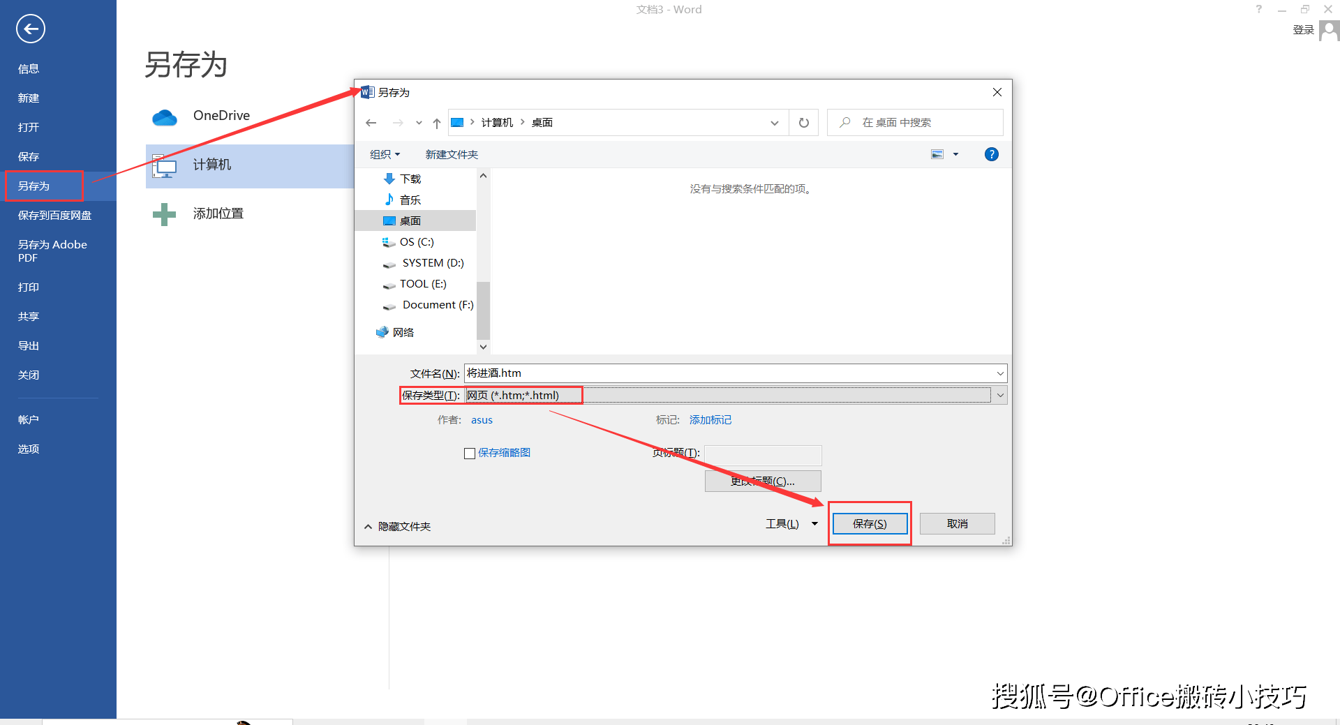The height and width of the screenshot is (725, 1340).
Task: Click the back arrow circle in Word backstage
Action: click(31, 29)
